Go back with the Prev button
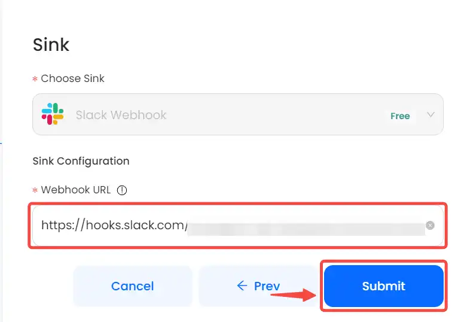The width and height of the screenshot is (455, 322). pos(258,286)
